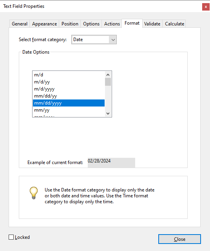This screenshot has width=210, height=251.
Task: Open the format category dropdown
Action: (94, 40)
